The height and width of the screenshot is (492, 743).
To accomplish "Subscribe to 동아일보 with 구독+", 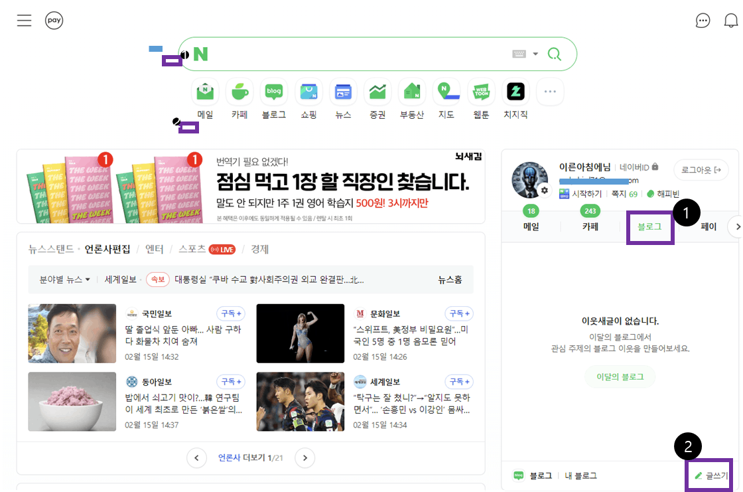I will click(x=232, y=382).
